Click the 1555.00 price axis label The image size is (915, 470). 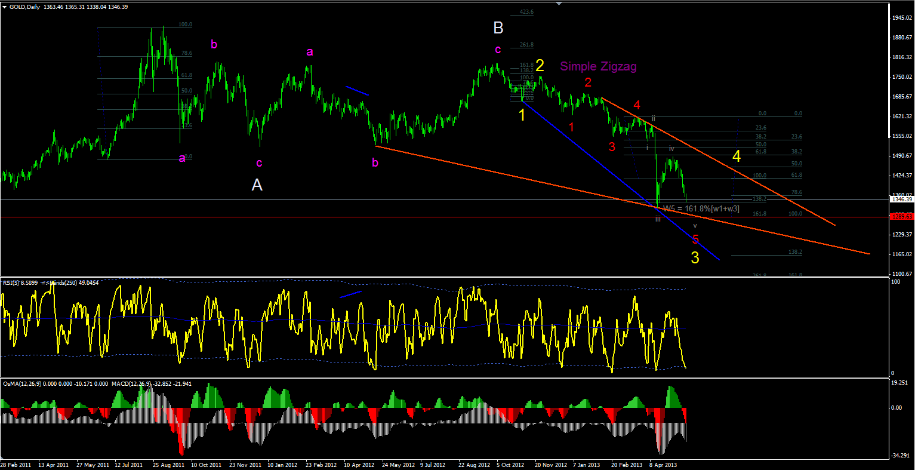901,136
